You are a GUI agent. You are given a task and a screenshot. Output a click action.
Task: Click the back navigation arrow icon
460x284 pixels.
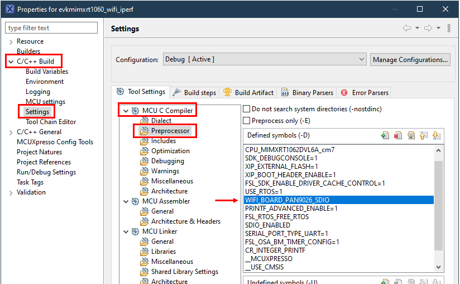(x=407, y=28)
